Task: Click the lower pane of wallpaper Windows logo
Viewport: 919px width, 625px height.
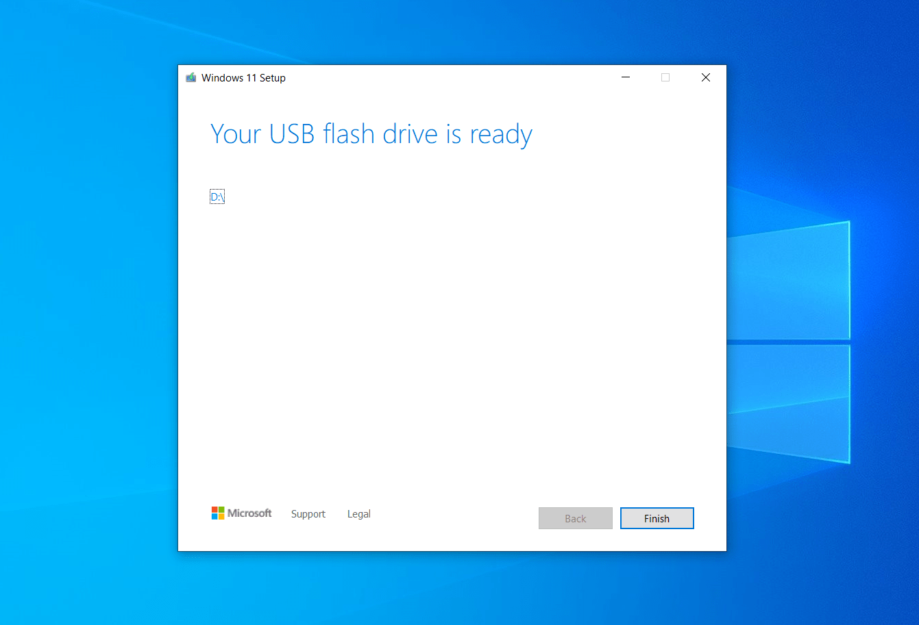Action: [x=788, y=404]
